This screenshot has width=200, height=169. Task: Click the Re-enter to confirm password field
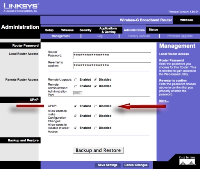(x=112, y=66)
